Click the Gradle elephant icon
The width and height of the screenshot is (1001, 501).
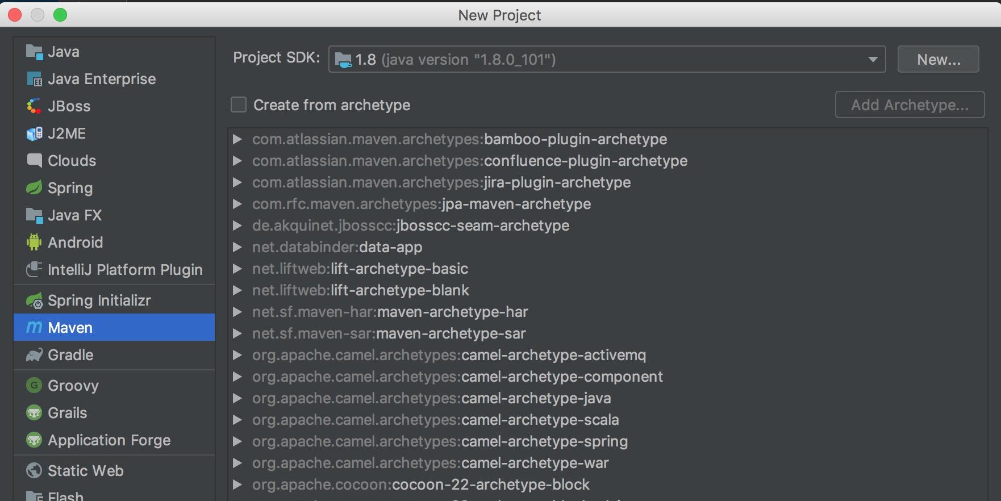(x=34, y=355)
